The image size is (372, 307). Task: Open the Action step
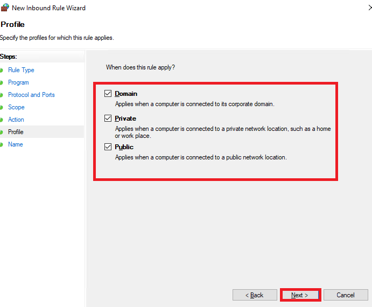coord(16,120)
